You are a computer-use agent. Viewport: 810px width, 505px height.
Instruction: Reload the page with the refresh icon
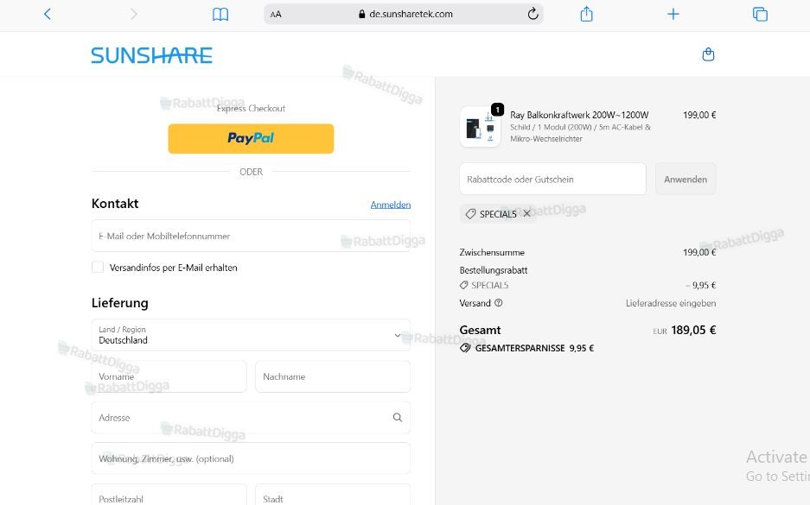pos(533,14)
